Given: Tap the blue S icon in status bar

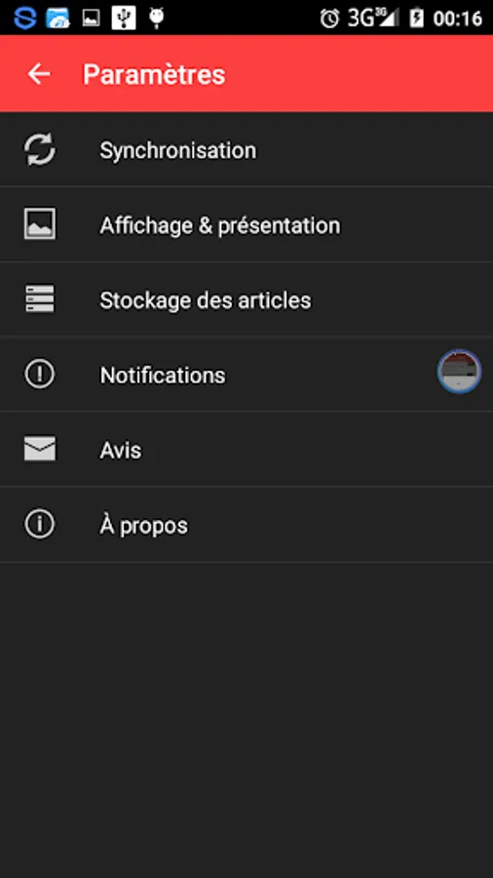Looking at the screenshot, I should point(25,18).
